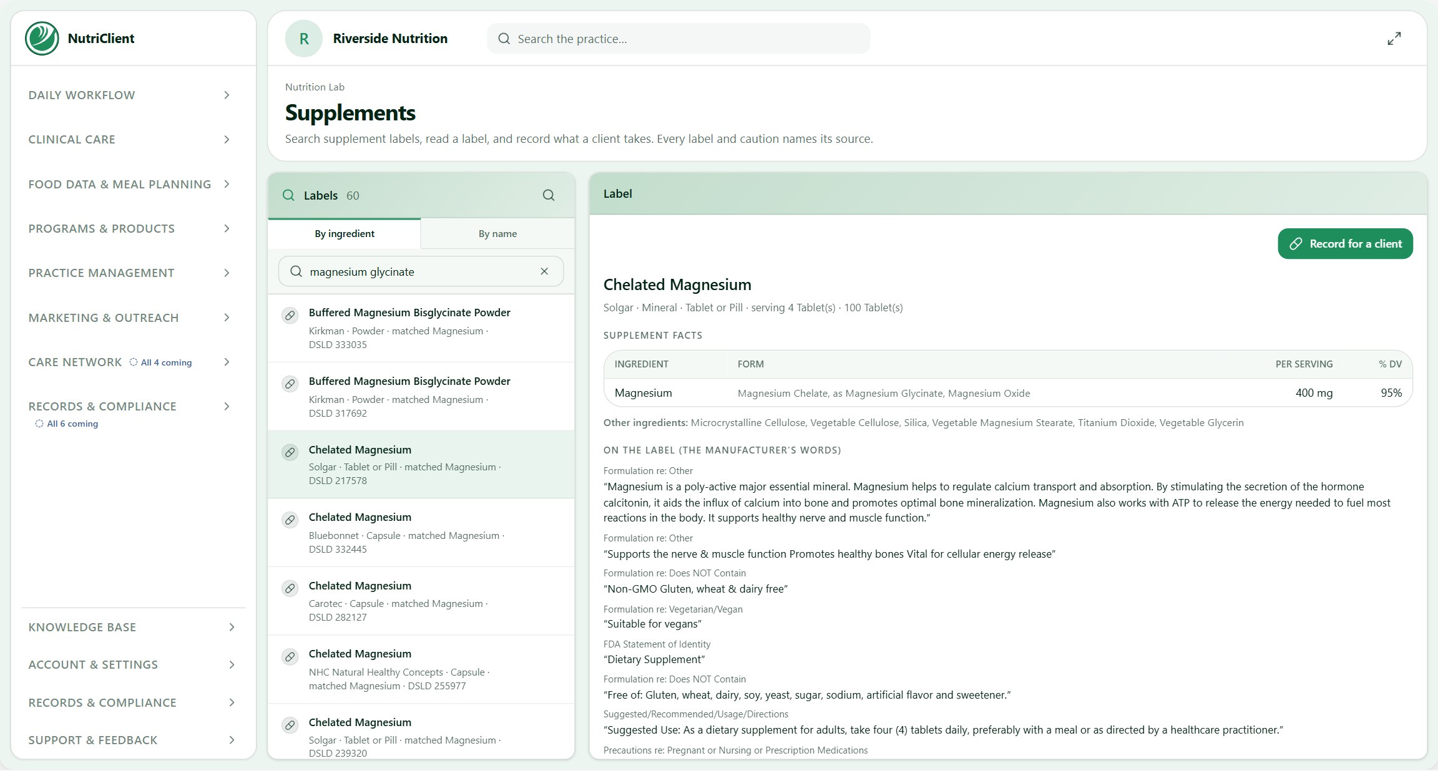
Task: Click the magnesium glycinate search field
Action: (421, 271)
